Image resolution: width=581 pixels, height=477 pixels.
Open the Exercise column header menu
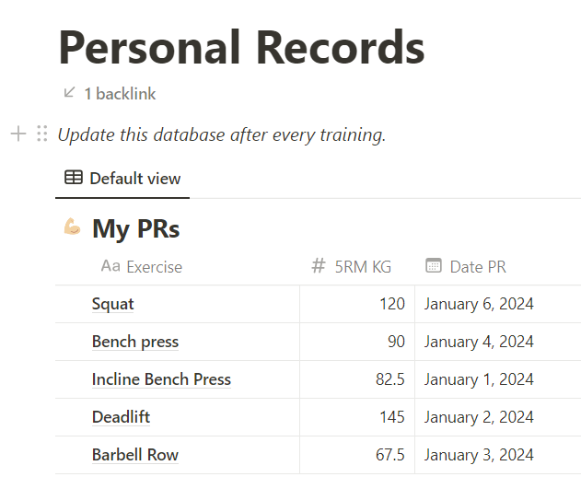click(154, 267)
